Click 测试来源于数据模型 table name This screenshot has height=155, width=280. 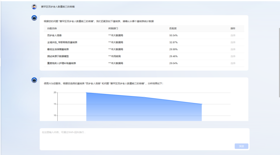coord(58,56)
